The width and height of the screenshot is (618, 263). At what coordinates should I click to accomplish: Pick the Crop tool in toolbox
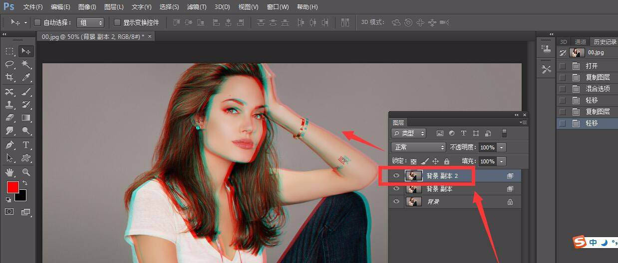9,78
